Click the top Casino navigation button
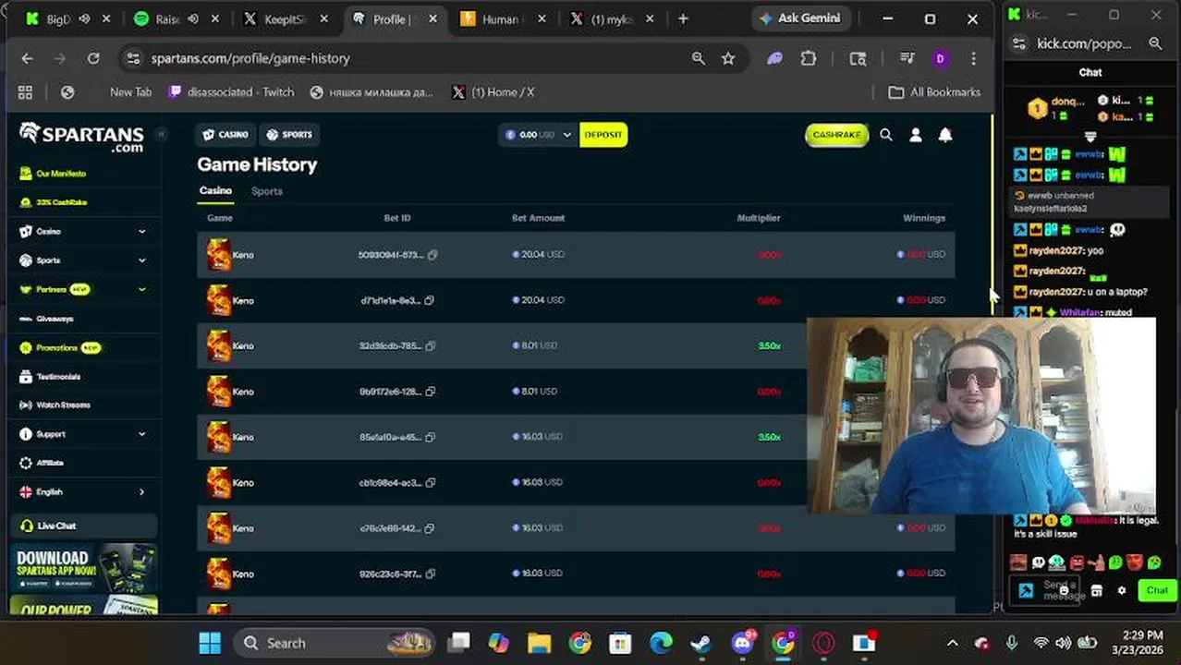 pos(225,135)
